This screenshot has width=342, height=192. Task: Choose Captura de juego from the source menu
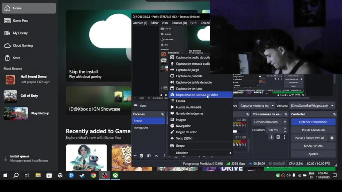click(200, 70)
